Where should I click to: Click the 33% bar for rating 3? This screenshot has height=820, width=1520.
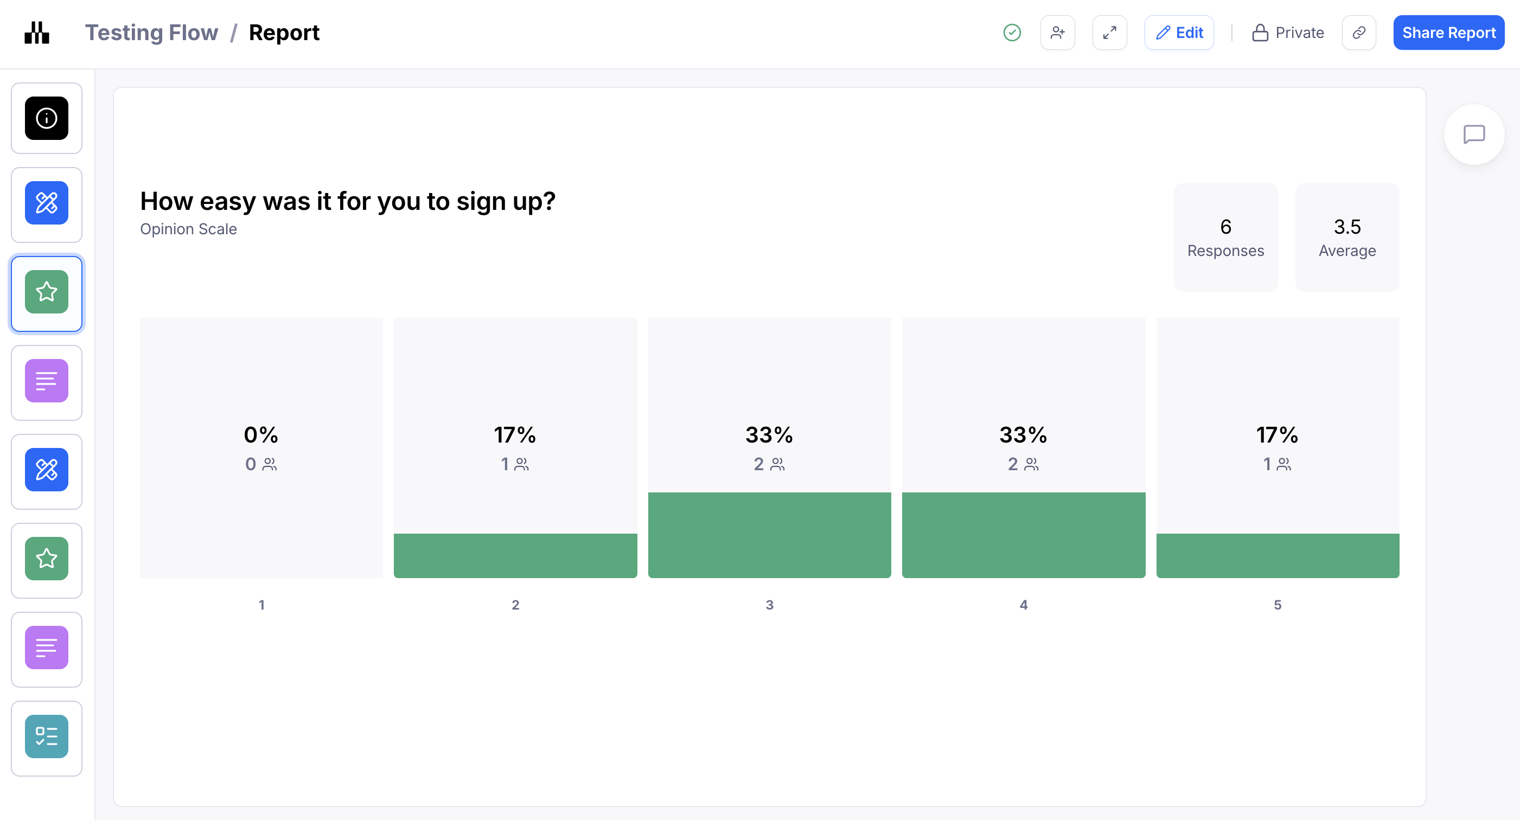point(769,535)
